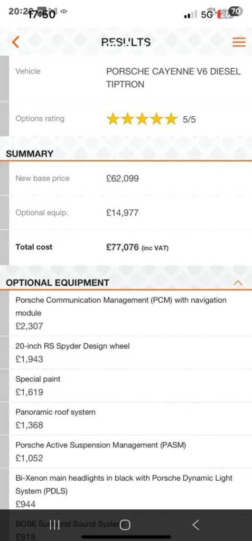
Task: Collapse the Optional Equipment section chevron
Action: tap(238, 283)
